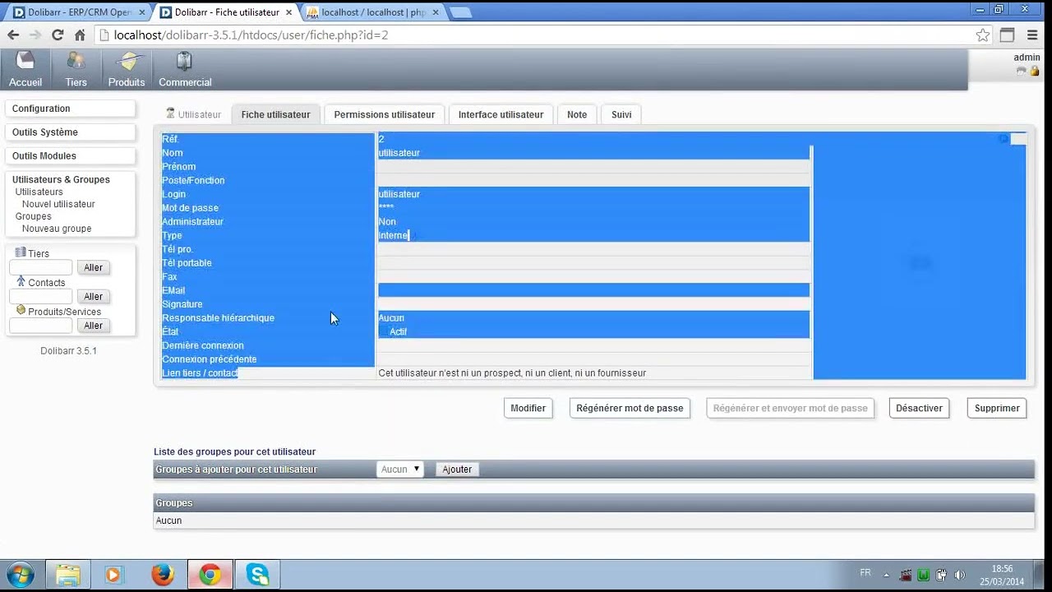Click the 'Responsable hiérarchique' field label
This screenshot has height=592, width=1052.
click(x=219, y=318)
